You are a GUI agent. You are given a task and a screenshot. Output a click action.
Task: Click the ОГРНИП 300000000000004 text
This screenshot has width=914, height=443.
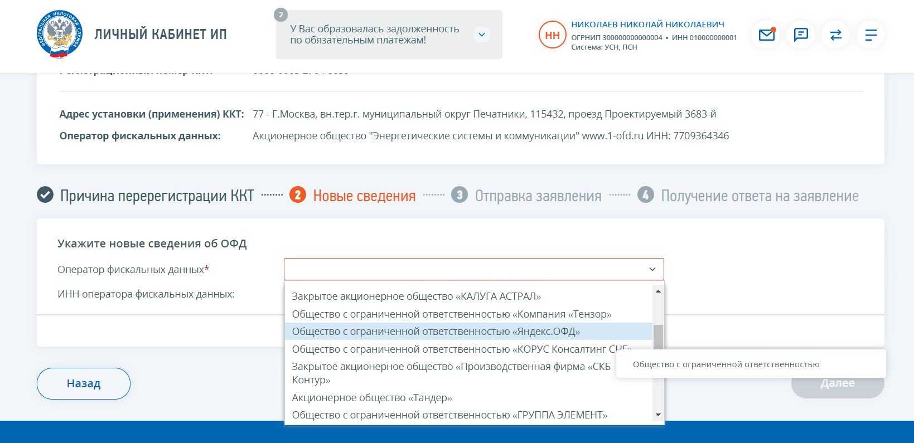point(617,38)
